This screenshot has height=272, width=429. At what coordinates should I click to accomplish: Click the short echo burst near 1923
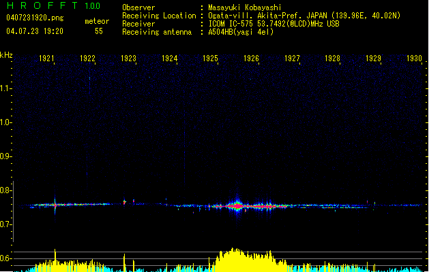pyautogui.click(x=125, y=202)
